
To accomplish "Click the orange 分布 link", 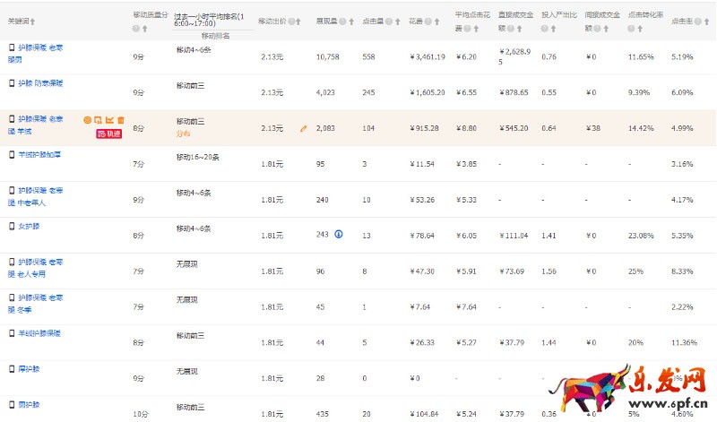I will 183,133.
